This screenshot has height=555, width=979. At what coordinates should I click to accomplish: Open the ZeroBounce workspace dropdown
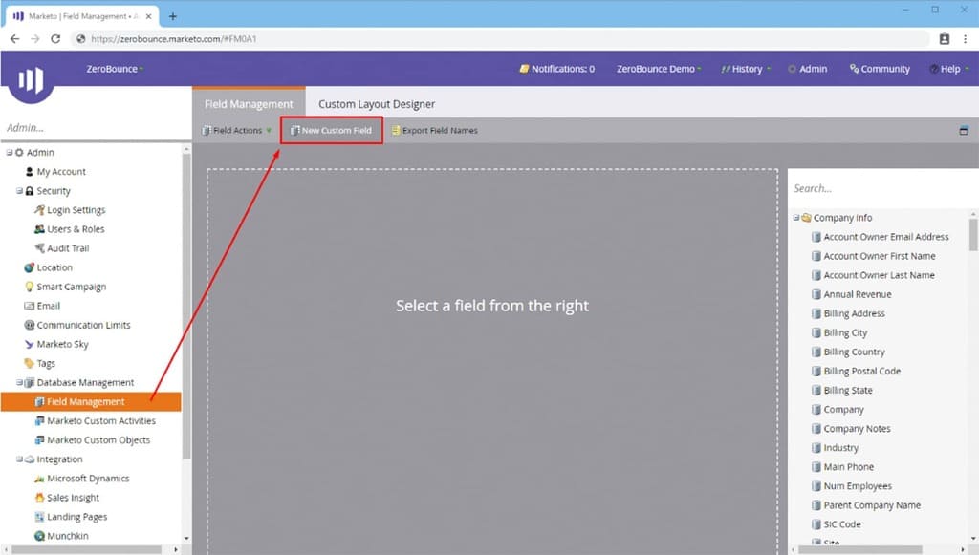click(x=115, y=69)
